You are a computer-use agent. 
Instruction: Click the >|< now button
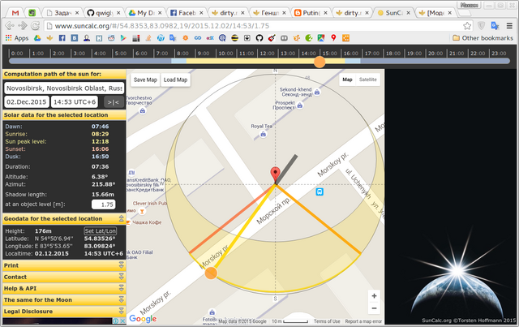[x=114, y=102]
